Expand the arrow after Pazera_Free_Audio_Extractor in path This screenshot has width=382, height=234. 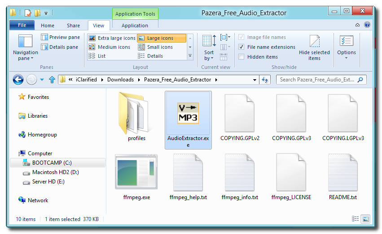[216, 80]
